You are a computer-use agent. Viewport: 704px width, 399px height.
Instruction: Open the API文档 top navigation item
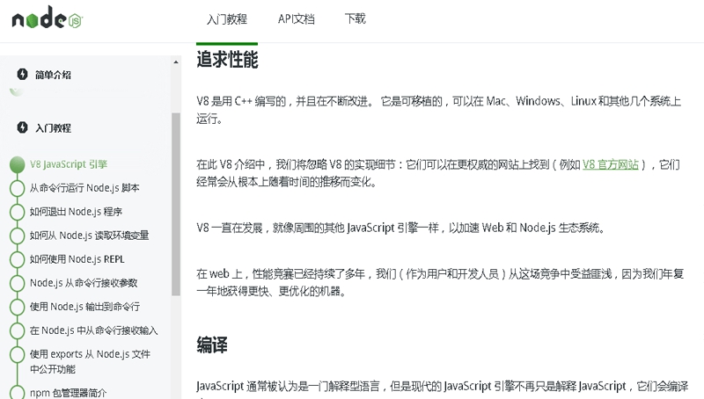click(296, 18)
